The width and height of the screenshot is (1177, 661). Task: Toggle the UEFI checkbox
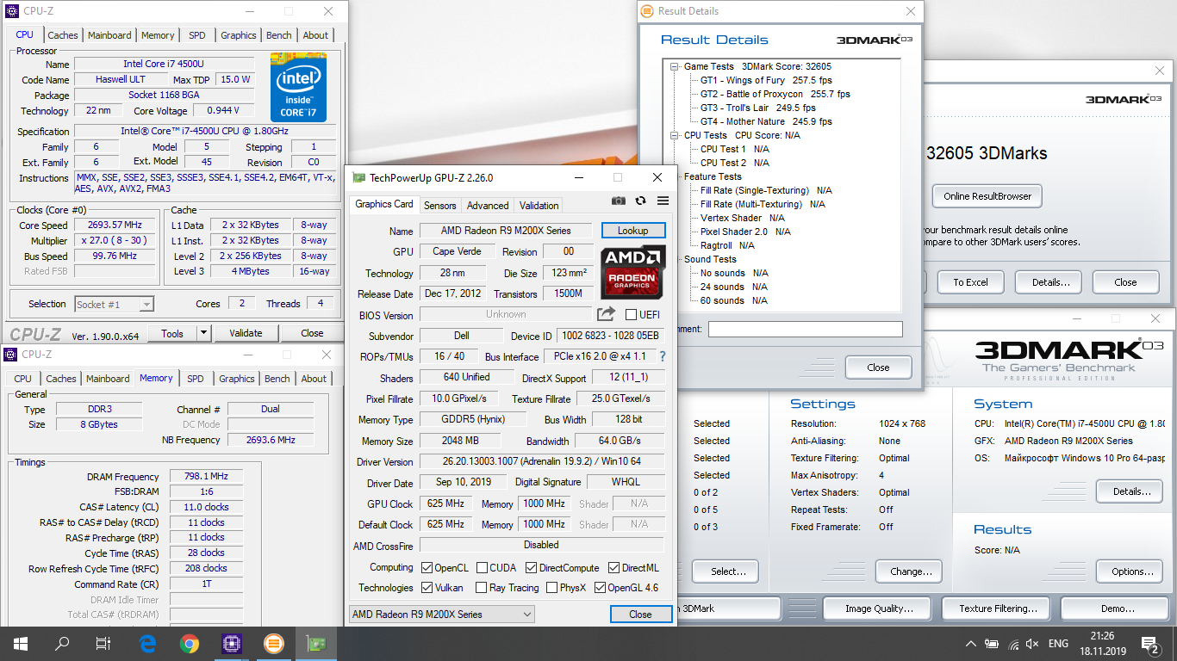632,315
